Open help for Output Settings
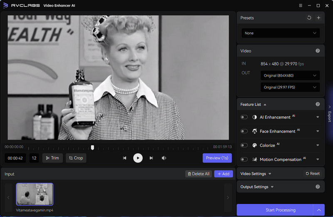The width and height of the screenshot is (333, 217). [318, 187]
